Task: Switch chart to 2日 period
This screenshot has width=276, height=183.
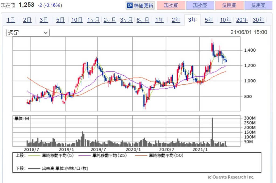Action: click(27, 20)
